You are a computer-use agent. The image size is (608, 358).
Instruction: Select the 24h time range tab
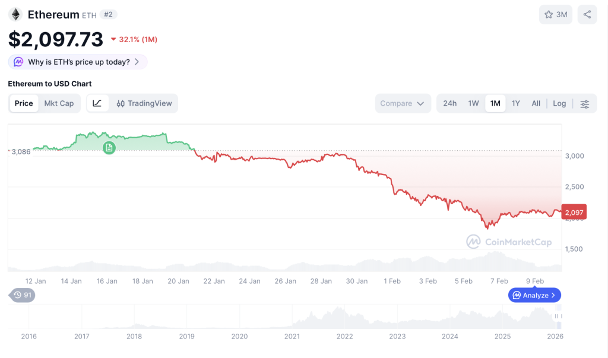450,103
